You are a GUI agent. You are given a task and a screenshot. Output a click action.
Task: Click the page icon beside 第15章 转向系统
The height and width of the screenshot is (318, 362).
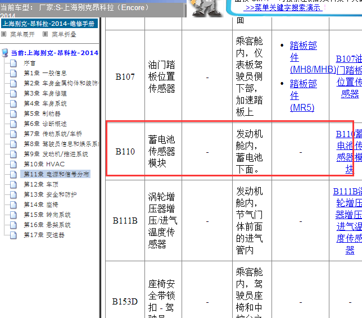13,215
